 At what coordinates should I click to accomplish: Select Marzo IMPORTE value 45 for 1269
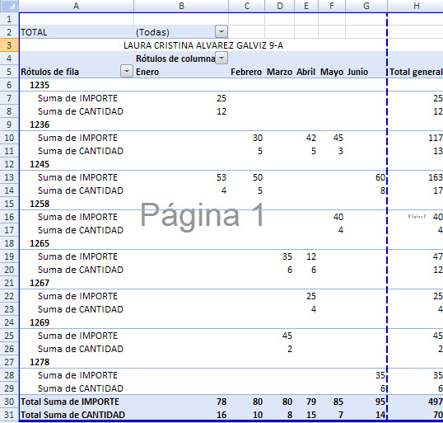coord(287,336)
